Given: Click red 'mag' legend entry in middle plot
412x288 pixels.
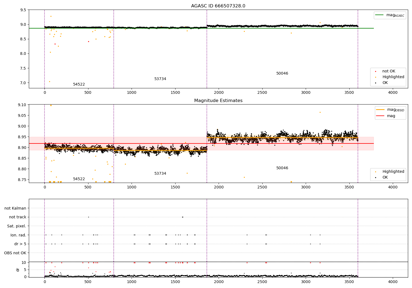Looking at the screenshot, I should (386, 116).
